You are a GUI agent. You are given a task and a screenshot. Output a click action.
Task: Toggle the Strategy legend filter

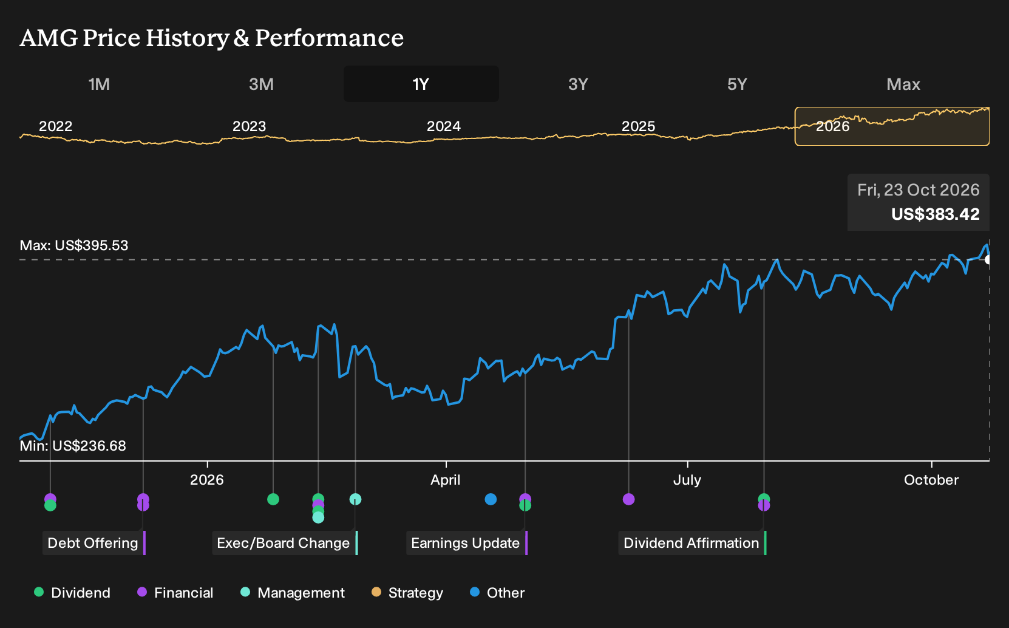click(407, 593)
